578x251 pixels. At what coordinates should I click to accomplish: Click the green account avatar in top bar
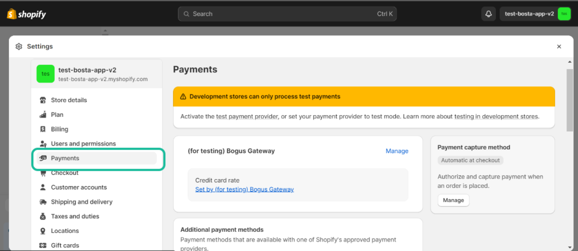pyautogui.click(x=564, y=14)
